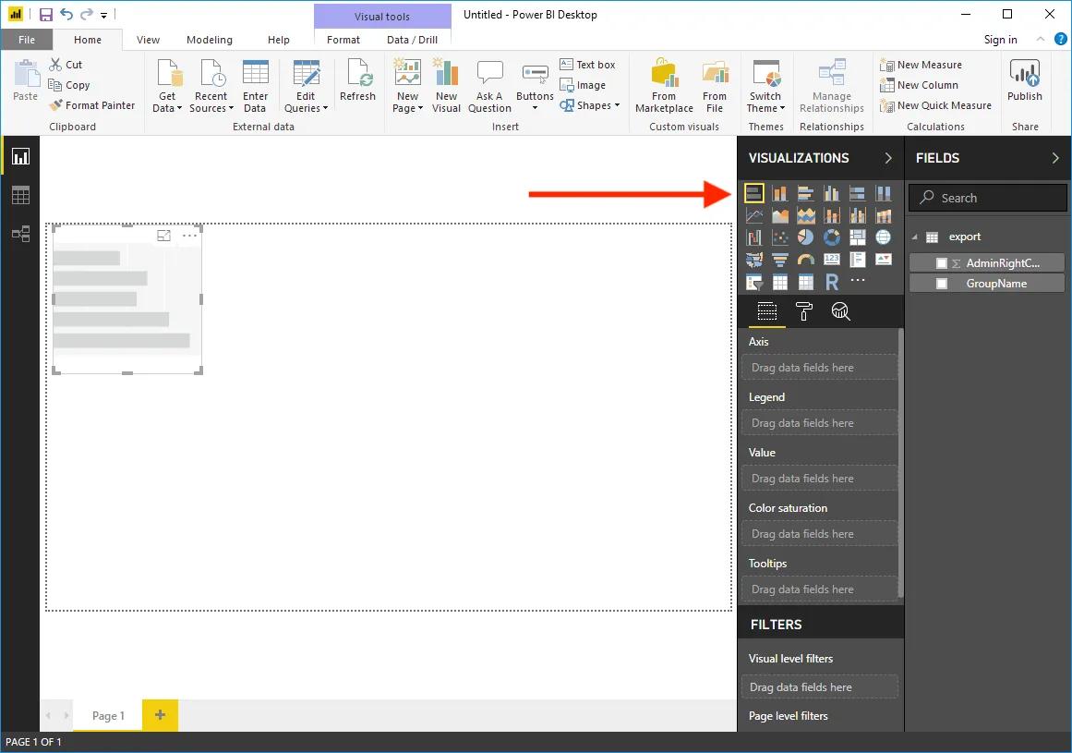Open the Switch Theme dropdown
The height and width of the screenshot is (753, 1072).
(765, 86)
